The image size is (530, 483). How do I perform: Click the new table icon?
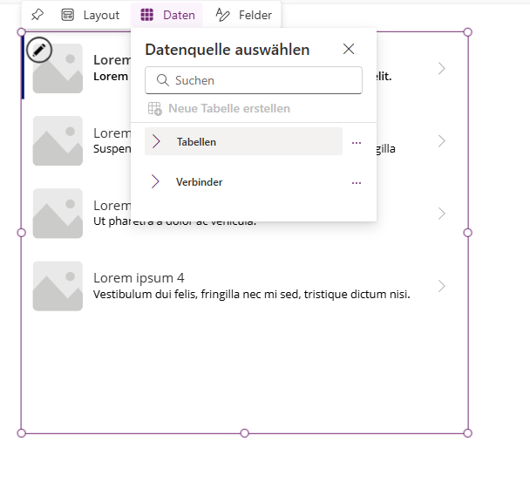pos(155,109)
